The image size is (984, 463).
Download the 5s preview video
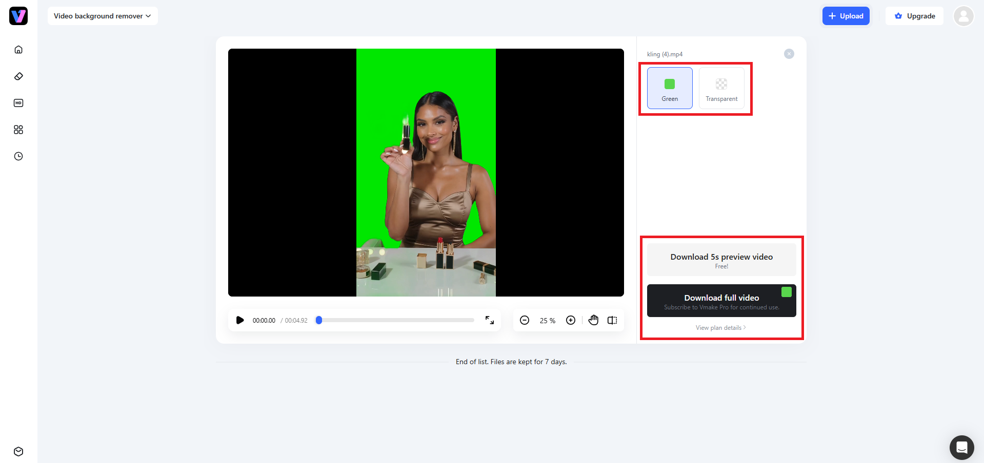coord(721,260)
